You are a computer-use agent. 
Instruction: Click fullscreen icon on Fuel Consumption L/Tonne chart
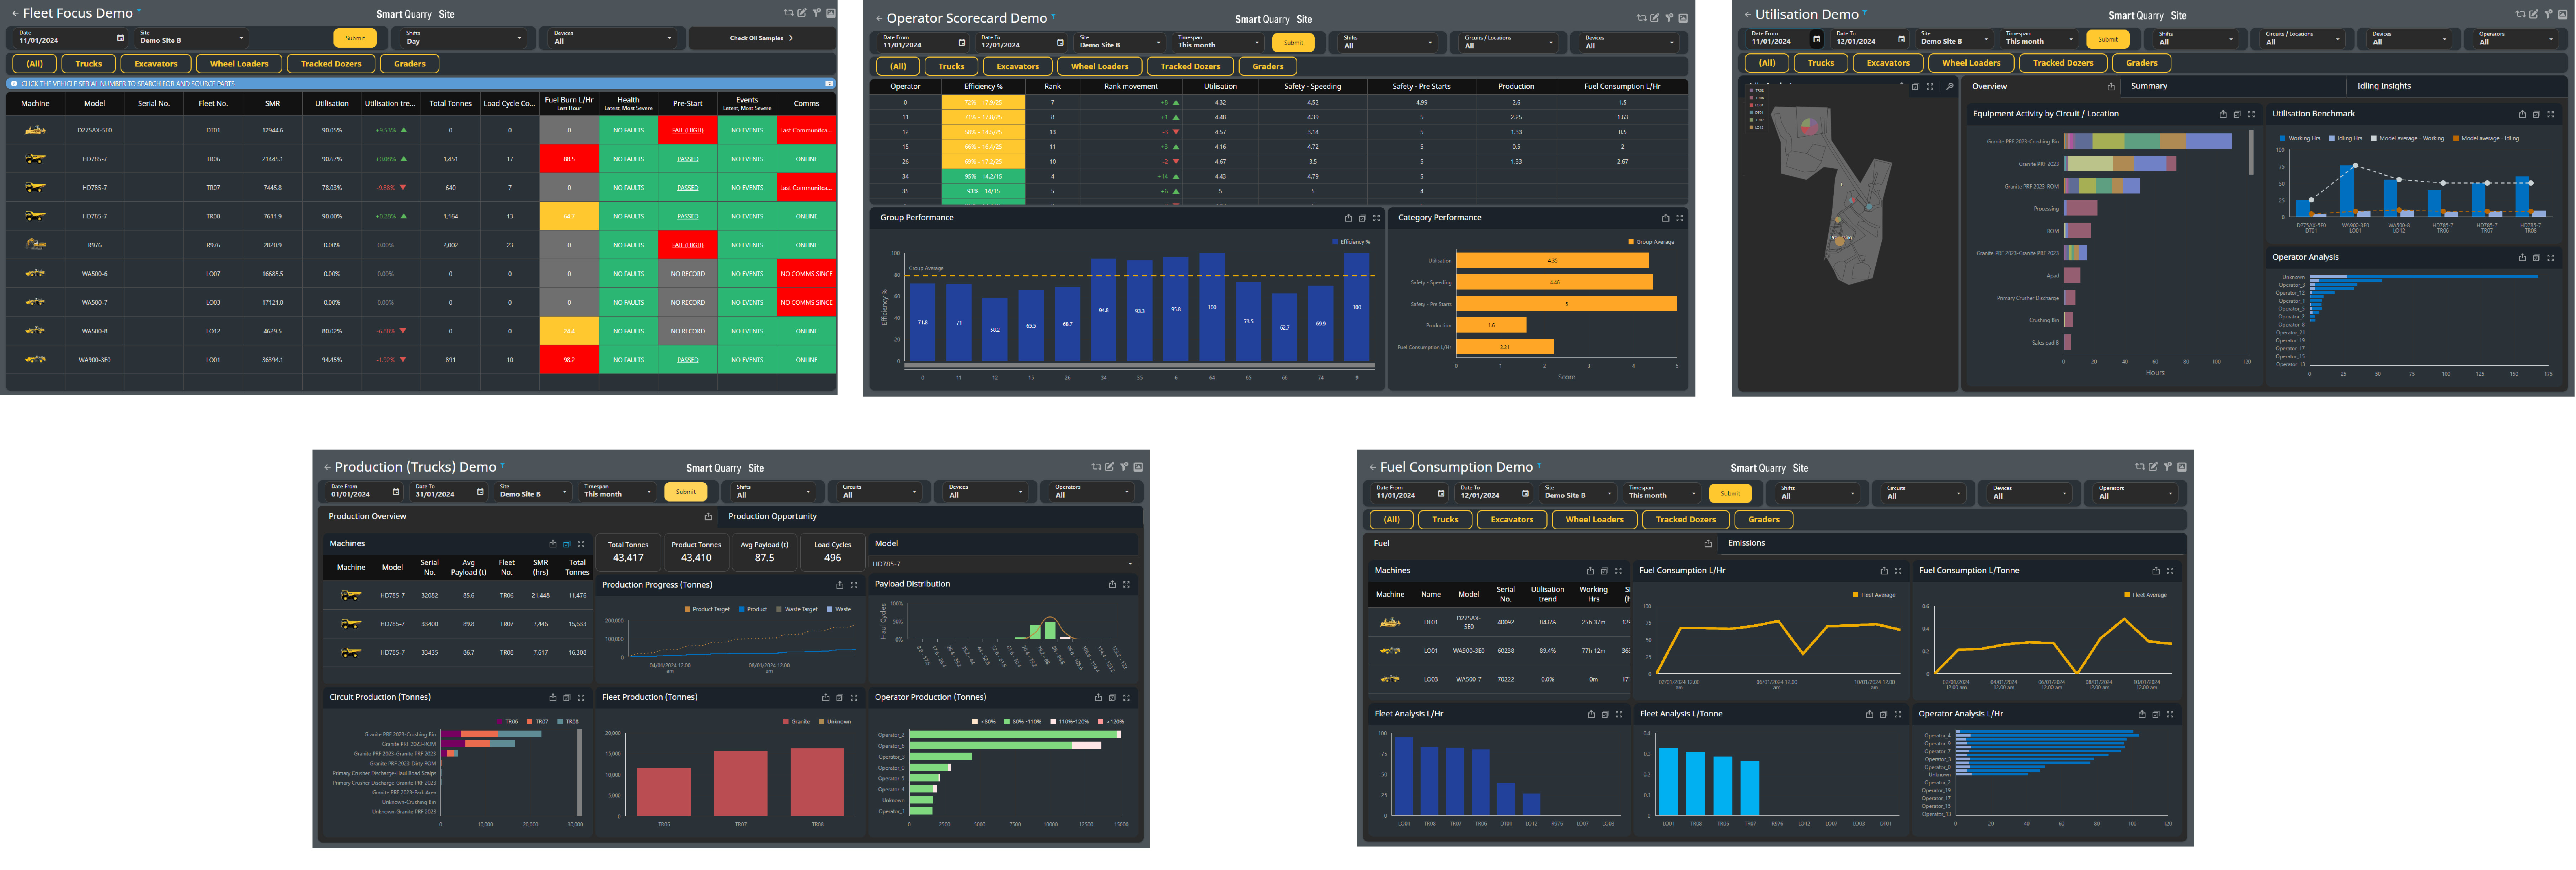coord(2170,571)
